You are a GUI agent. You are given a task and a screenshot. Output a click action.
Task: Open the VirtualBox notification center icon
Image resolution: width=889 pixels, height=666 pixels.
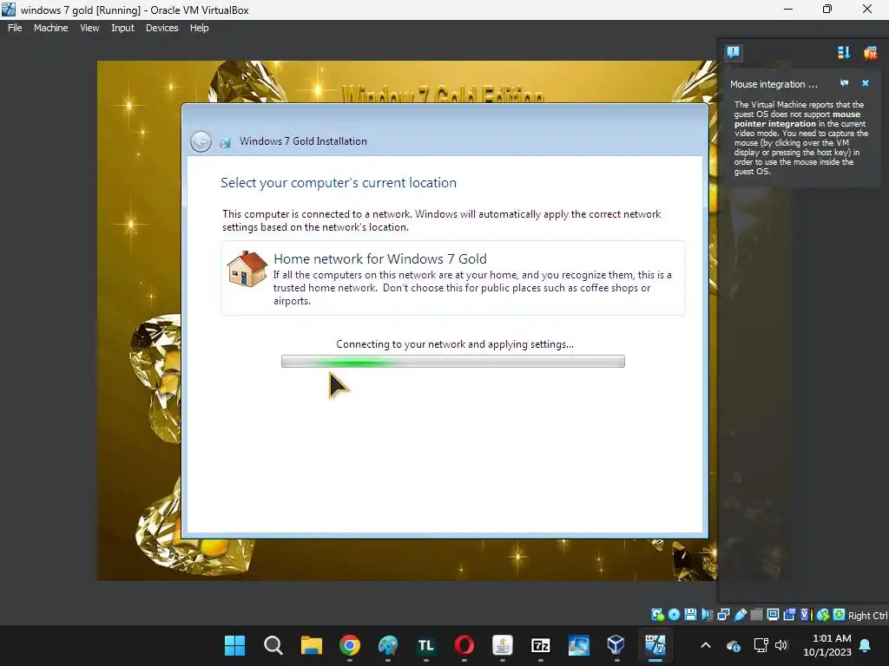[733, 53]
